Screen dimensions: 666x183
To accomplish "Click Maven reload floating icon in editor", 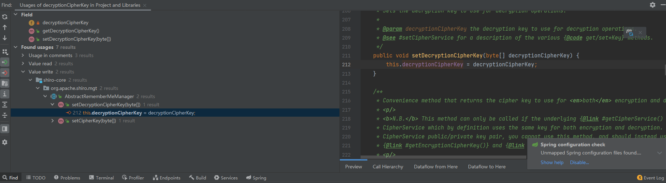I will [629, 32].
